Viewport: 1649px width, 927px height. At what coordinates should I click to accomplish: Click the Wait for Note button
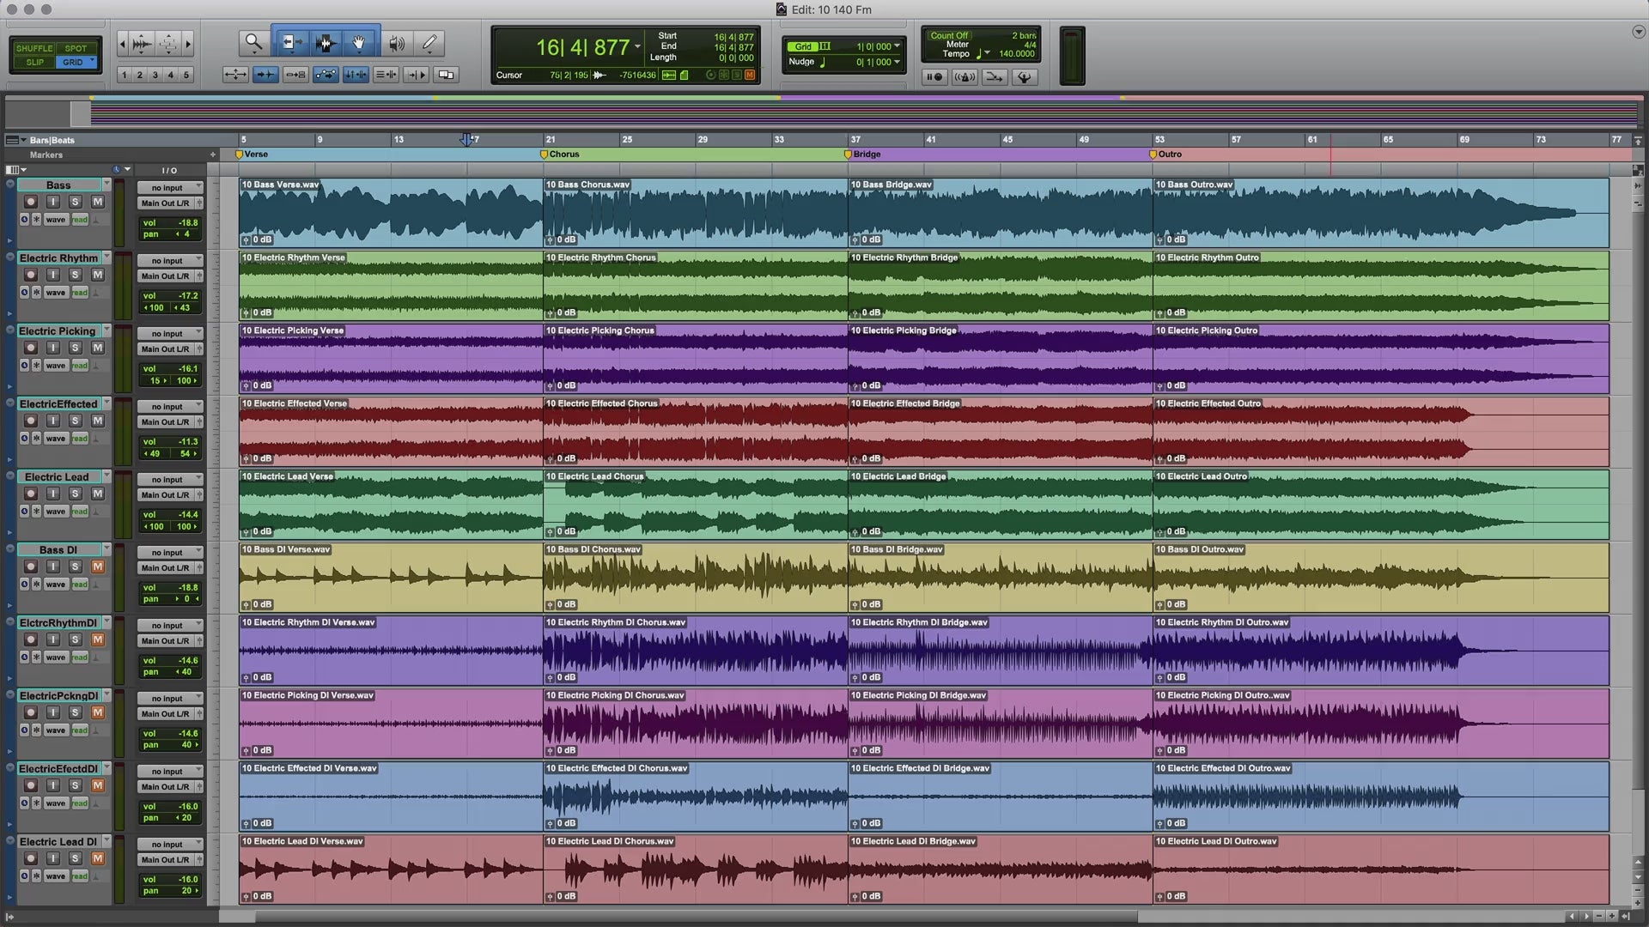[934, 77]
